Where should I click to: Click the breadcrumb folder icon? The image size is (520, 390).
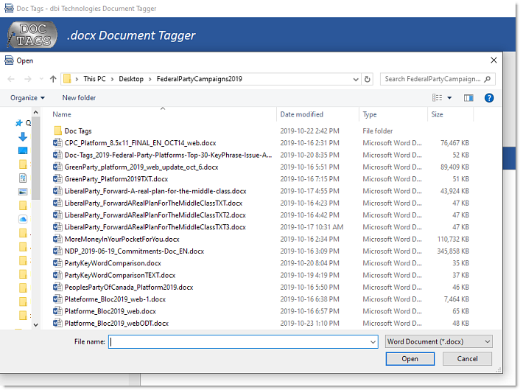click(67, 79)
